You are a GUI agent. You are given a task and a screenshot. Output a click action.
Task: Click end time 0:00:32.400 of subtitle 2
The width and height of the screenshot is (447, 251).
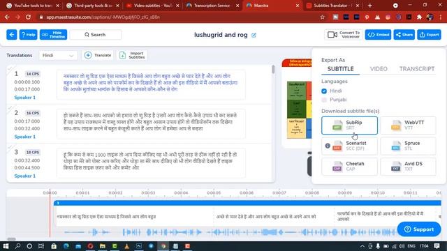[x=27, y=128]
